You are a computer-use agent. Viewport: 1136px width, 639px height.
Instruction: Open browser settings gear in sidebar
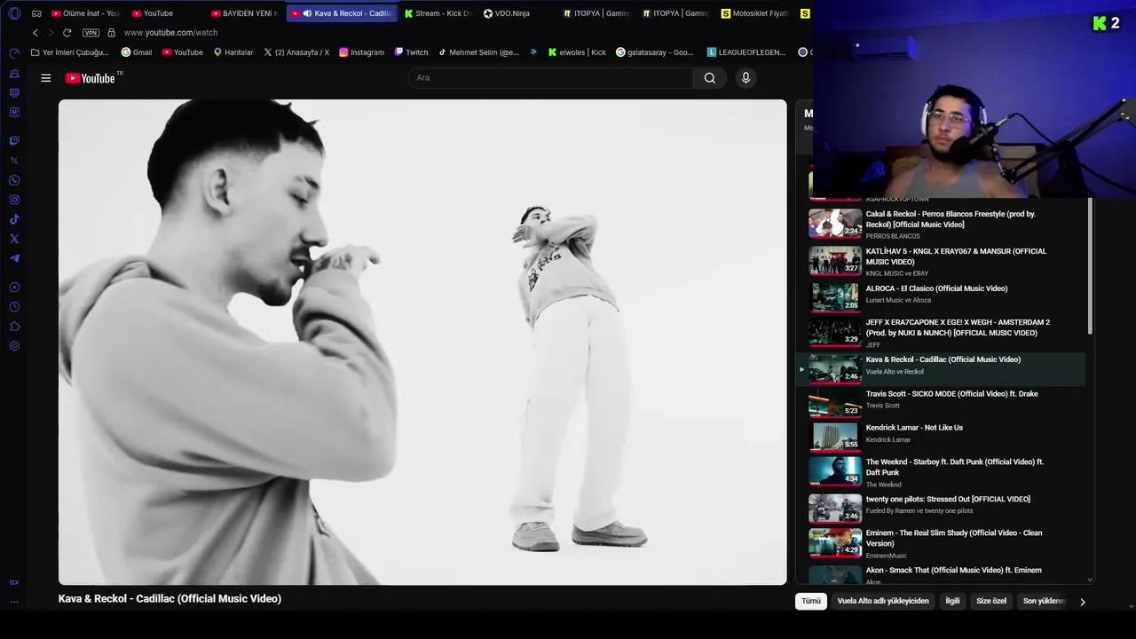coord(14,346)
